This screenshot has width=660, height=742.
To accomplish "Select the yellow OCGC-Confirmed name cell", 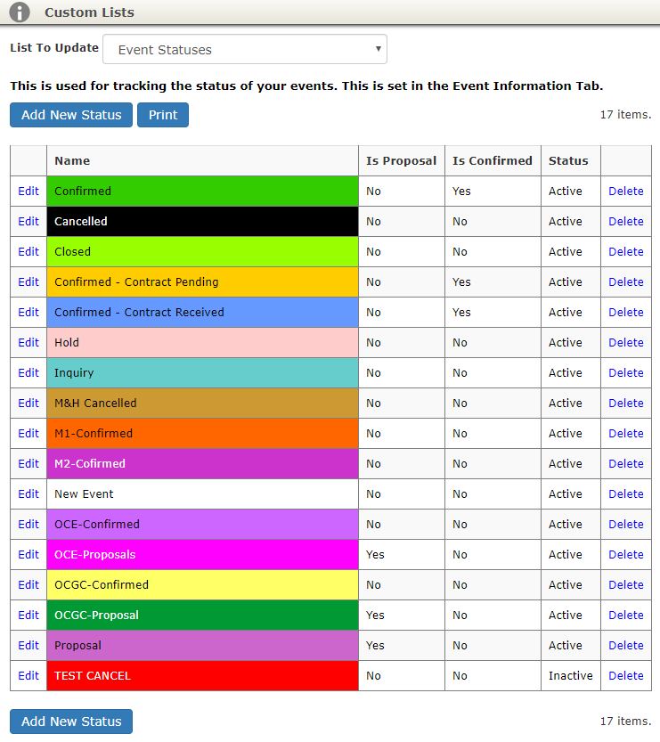I will (202, 585).
